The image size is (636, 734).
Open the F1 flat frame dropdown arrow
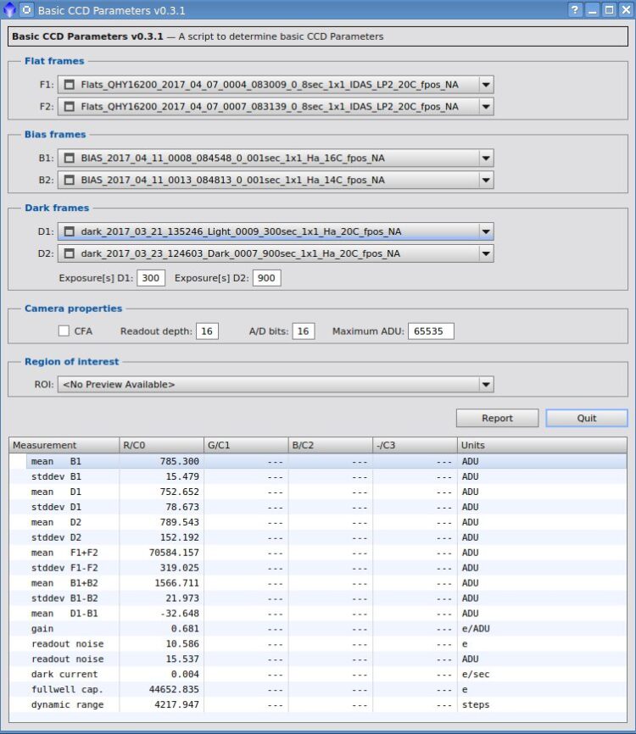486,85
